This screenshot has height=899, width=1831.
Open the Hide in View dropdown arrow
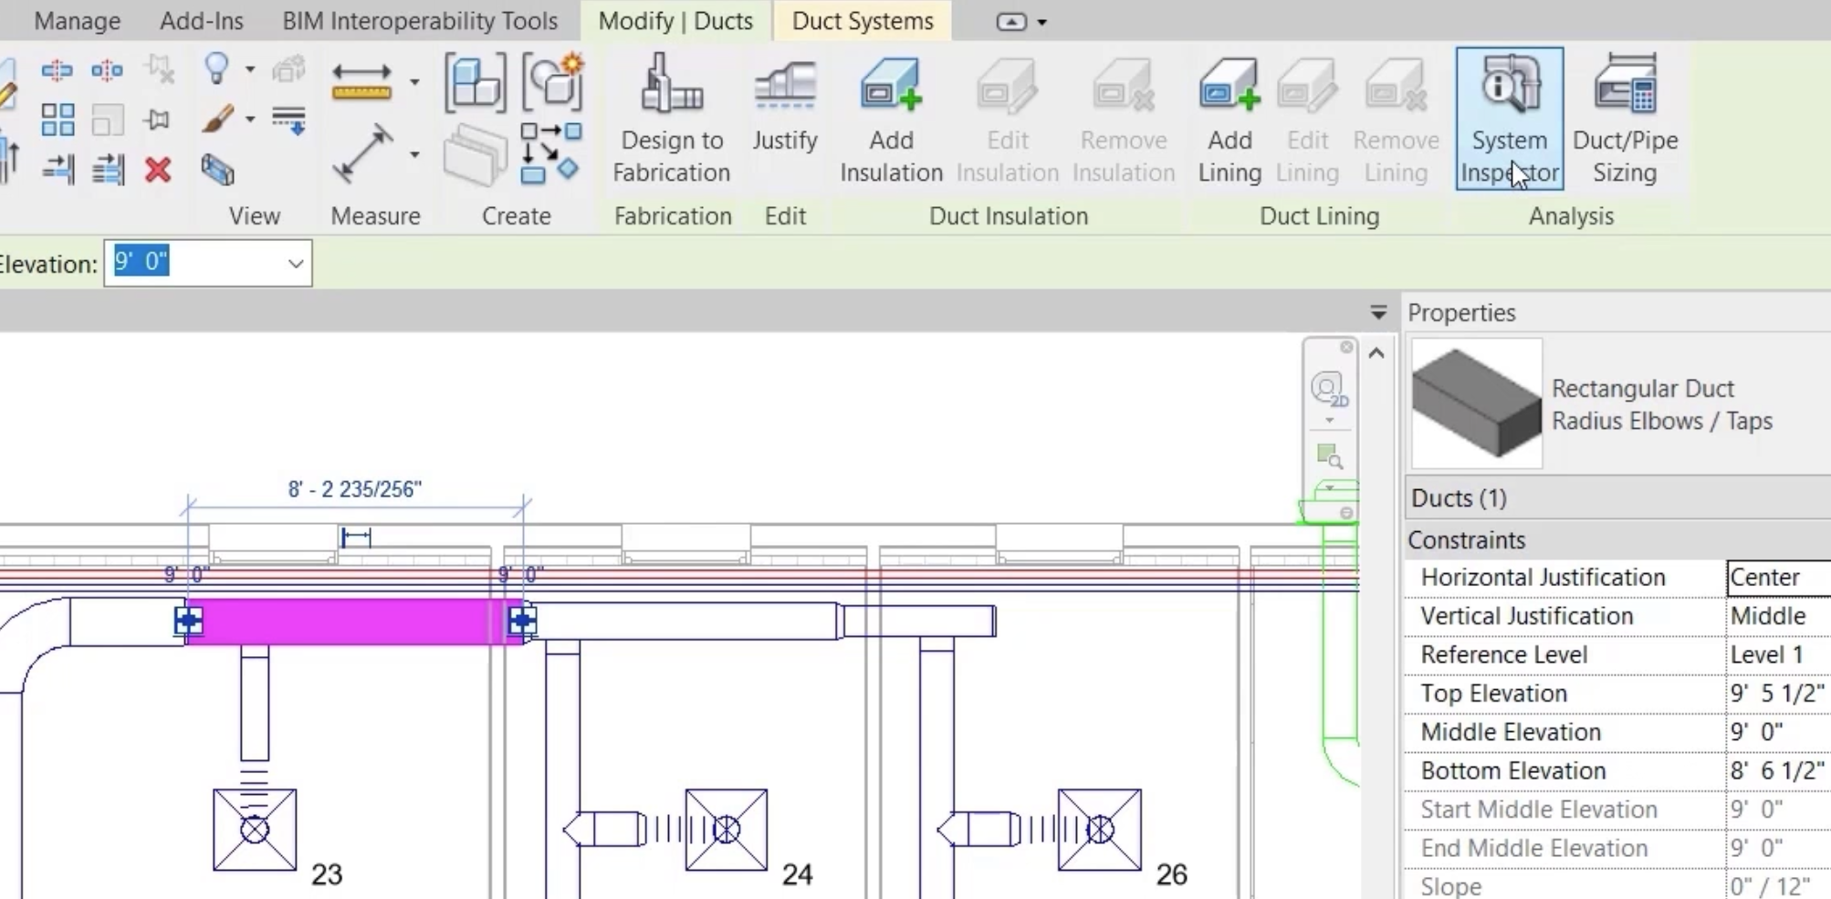pos(249,69)
